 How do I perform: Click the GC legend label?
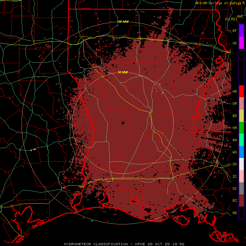(235, 188)
